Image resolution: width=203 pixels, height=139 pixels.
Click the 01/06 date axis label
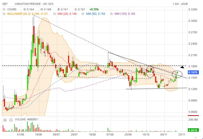coord(21,135)
